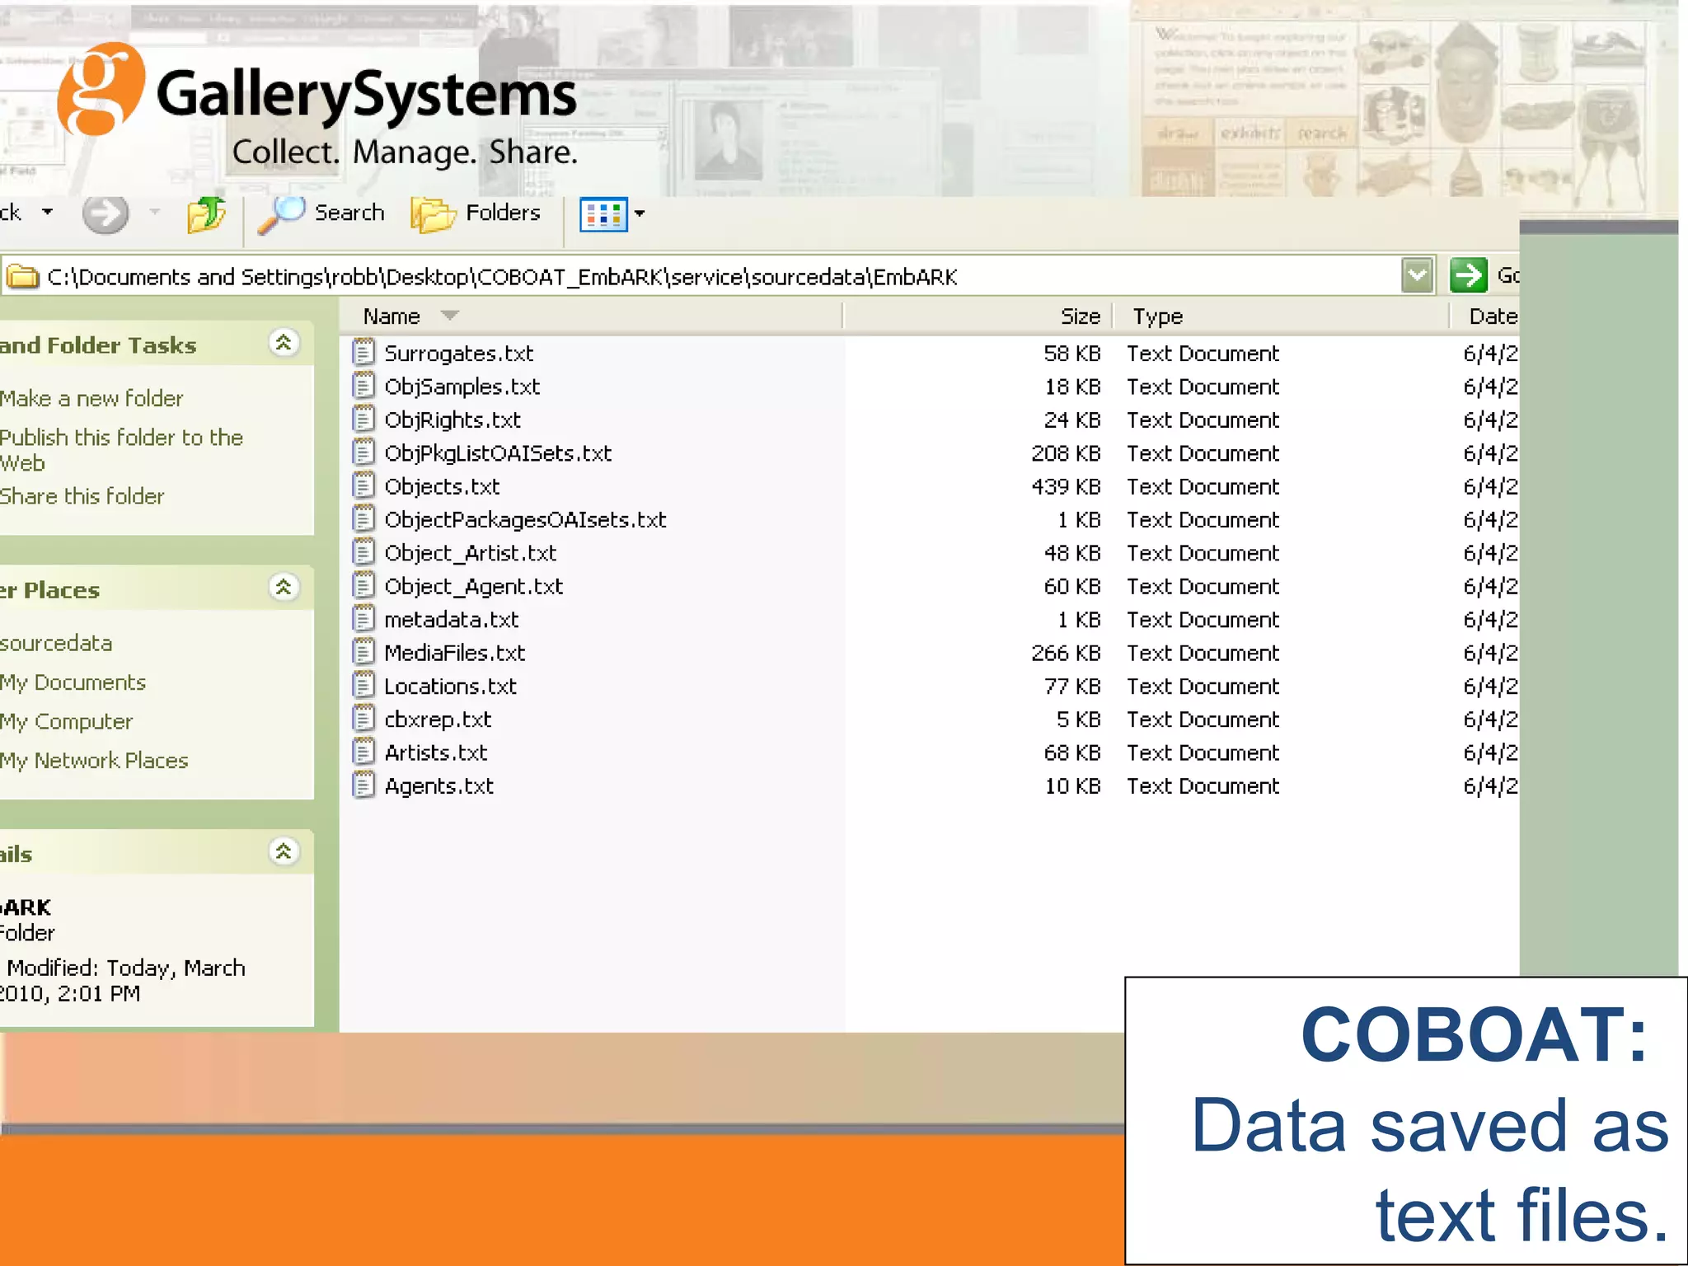Click Make a new folder link
1688x1266 pixels.
[91, 398]
